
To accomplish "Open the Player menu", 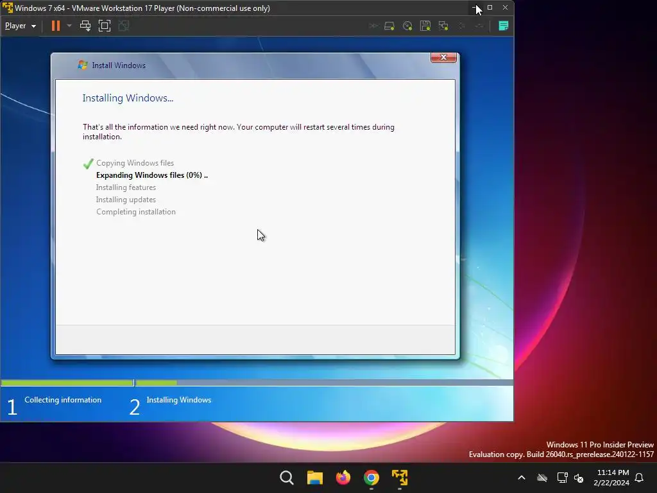I will point(20,26).
